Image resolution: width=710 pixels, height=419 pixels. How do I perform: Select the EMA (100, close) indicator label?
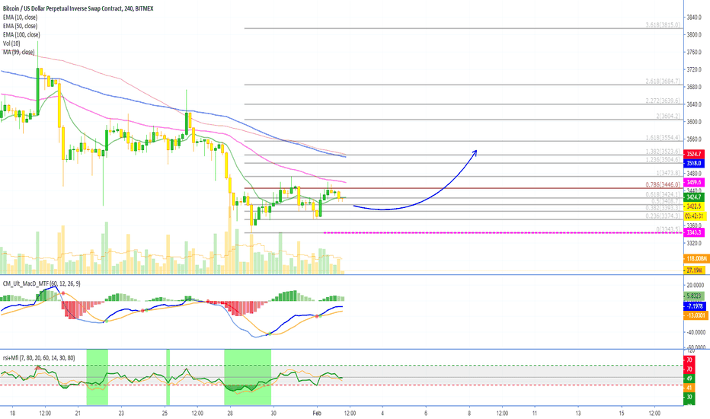coord(21,34)
